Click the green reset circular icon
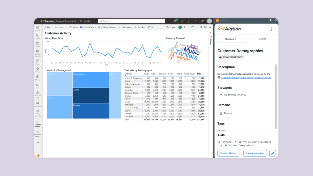This screenshot has height=176, width=313. [x=180, y=27]
